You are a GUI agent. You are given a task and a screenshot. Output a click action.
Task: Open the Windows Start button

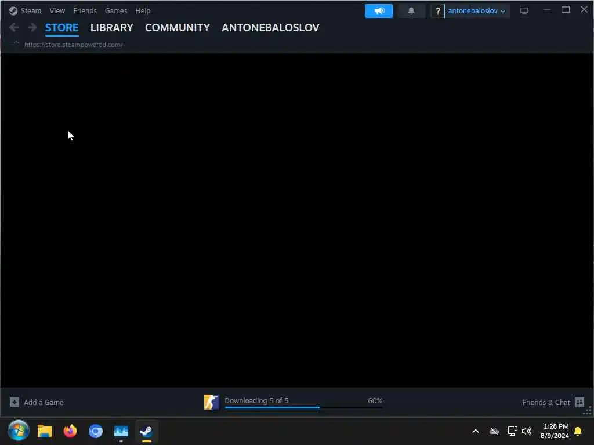(19, 431)
